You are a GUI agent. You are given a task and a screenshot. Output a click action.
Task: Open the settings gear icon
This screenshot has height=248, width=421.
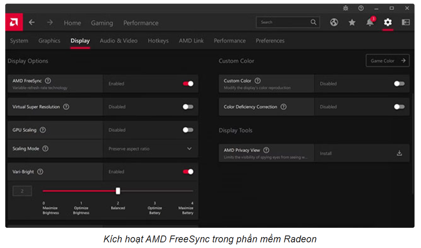tap(388, 23)
